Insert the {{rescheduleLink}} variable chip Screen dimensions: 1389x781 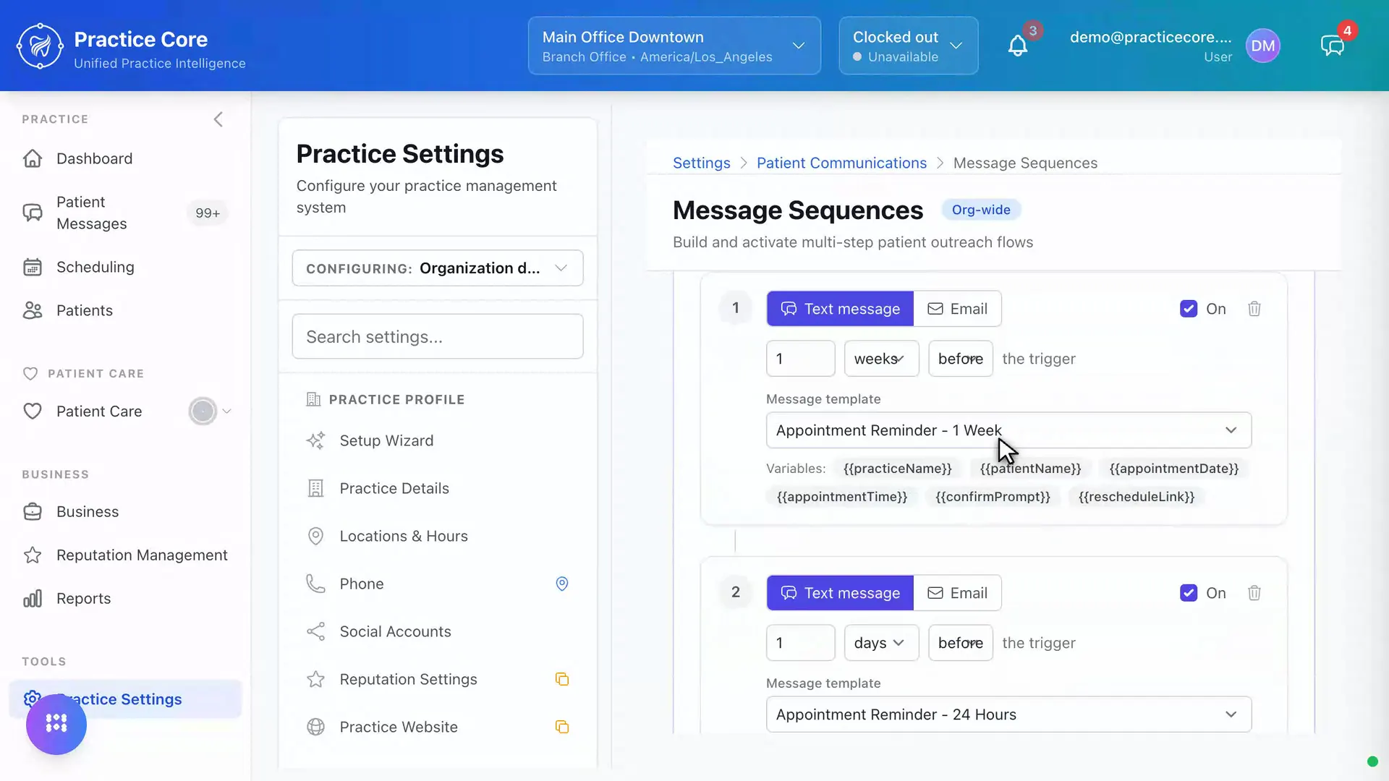(x=1136, y=497)
